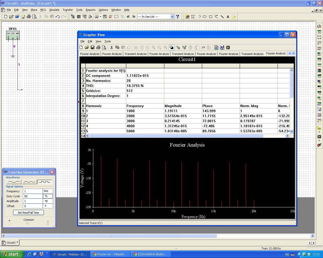Select the sine waveform button
The width and height of the screenshot is (323, 258).
click(13, 182)
